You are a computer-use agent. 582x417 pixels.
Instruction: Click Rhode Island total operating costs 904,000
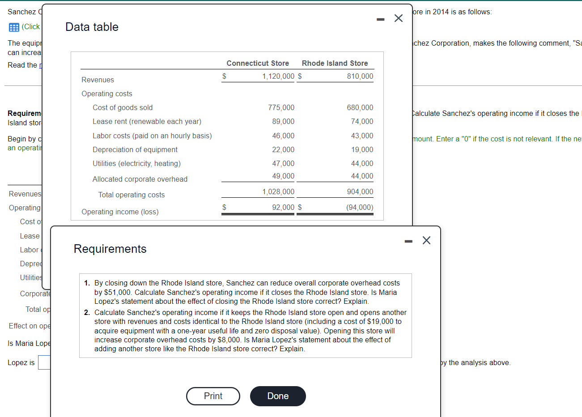point(360,191)
